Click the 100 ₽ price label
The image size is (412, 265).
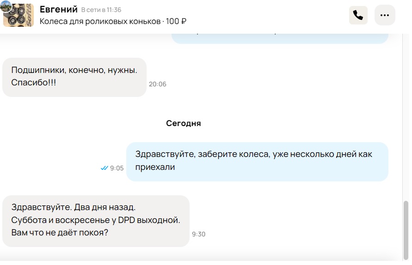(x=176, y=21)
